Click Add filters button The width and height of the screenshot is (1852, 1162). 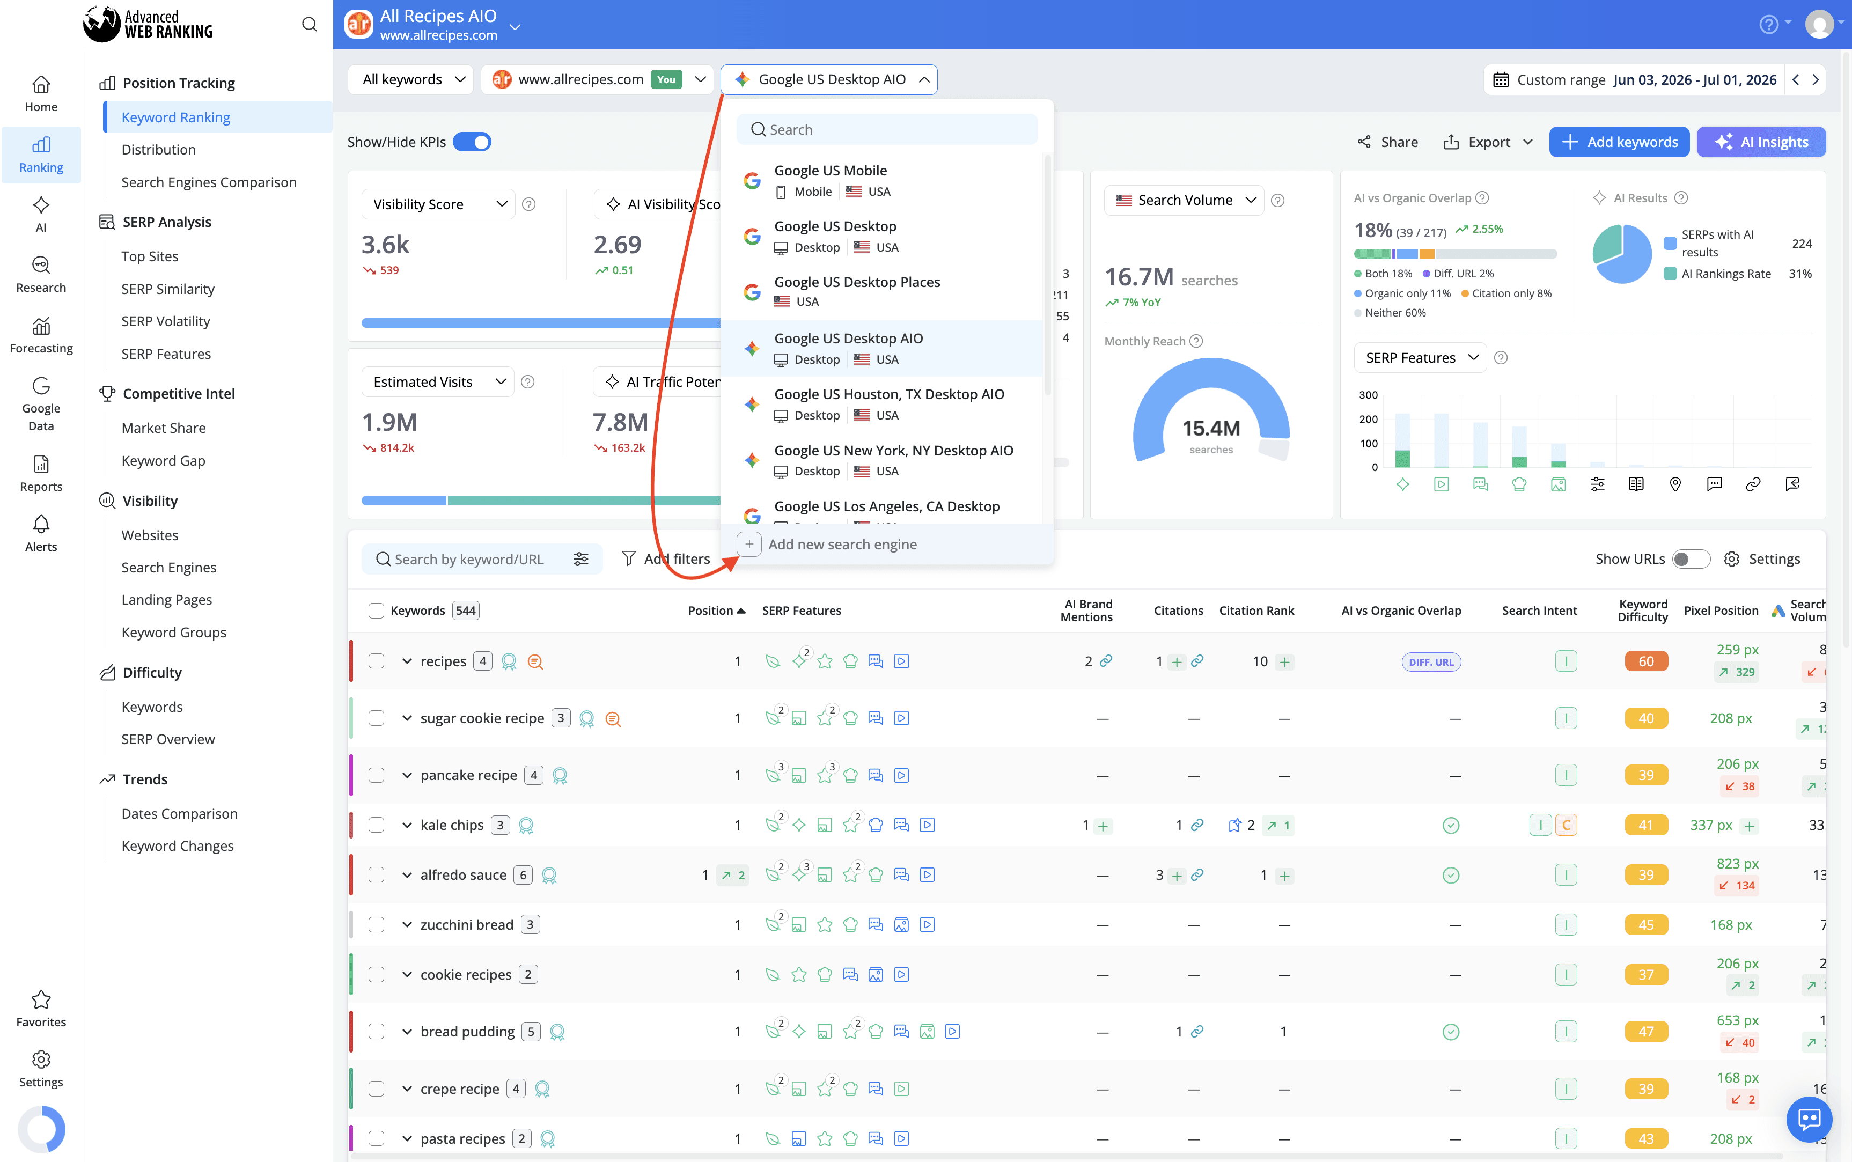[665, 558]
